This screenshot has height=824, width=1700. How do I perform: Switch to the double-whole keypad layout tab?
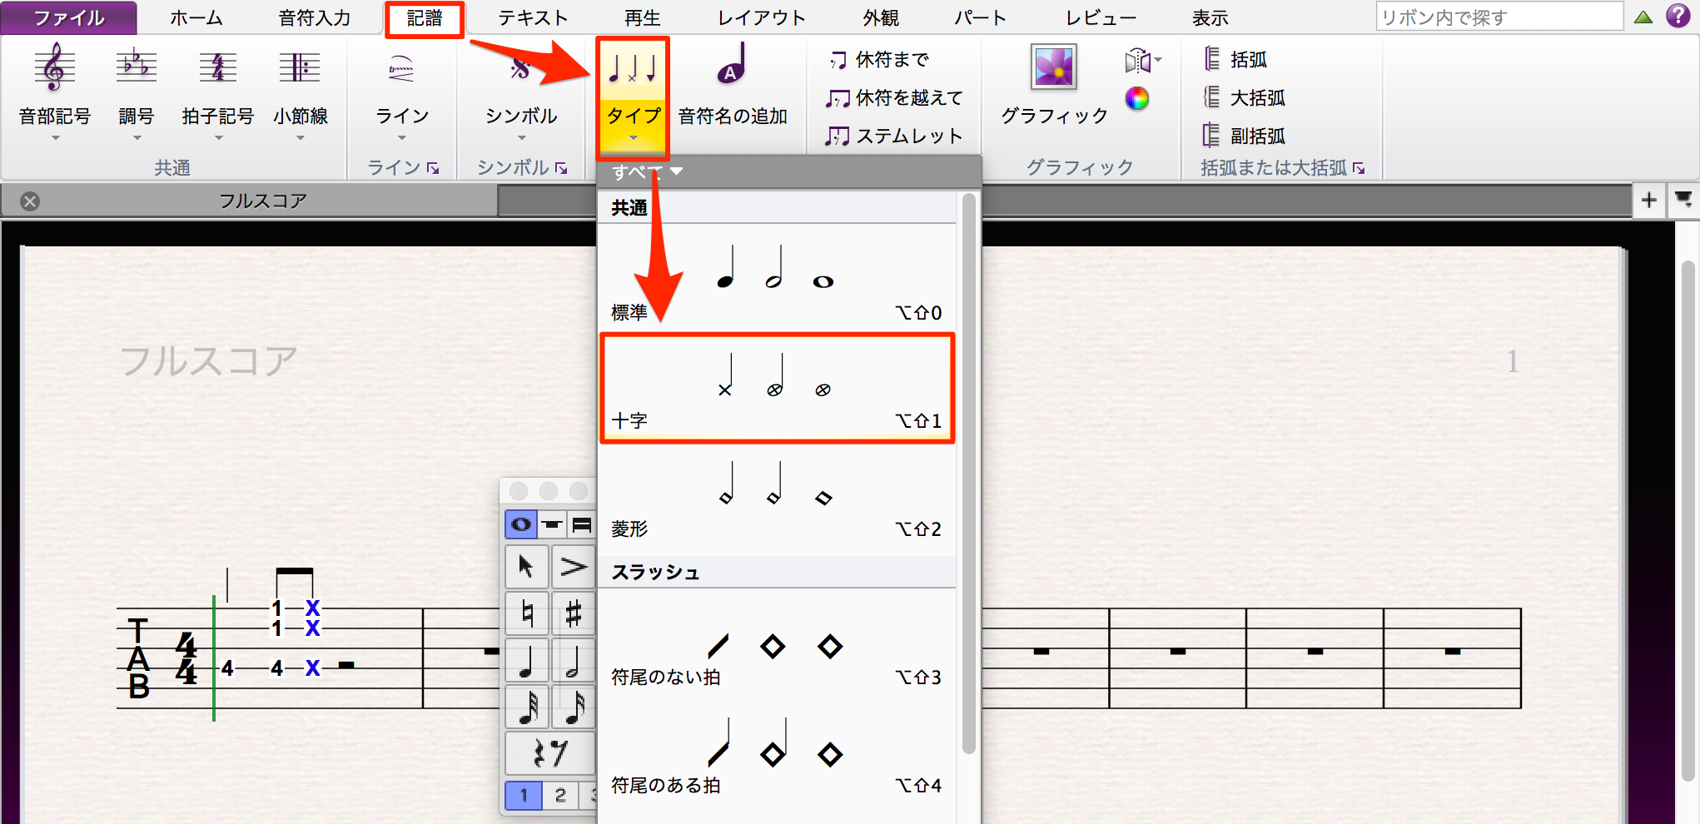[x=582, y=524]
